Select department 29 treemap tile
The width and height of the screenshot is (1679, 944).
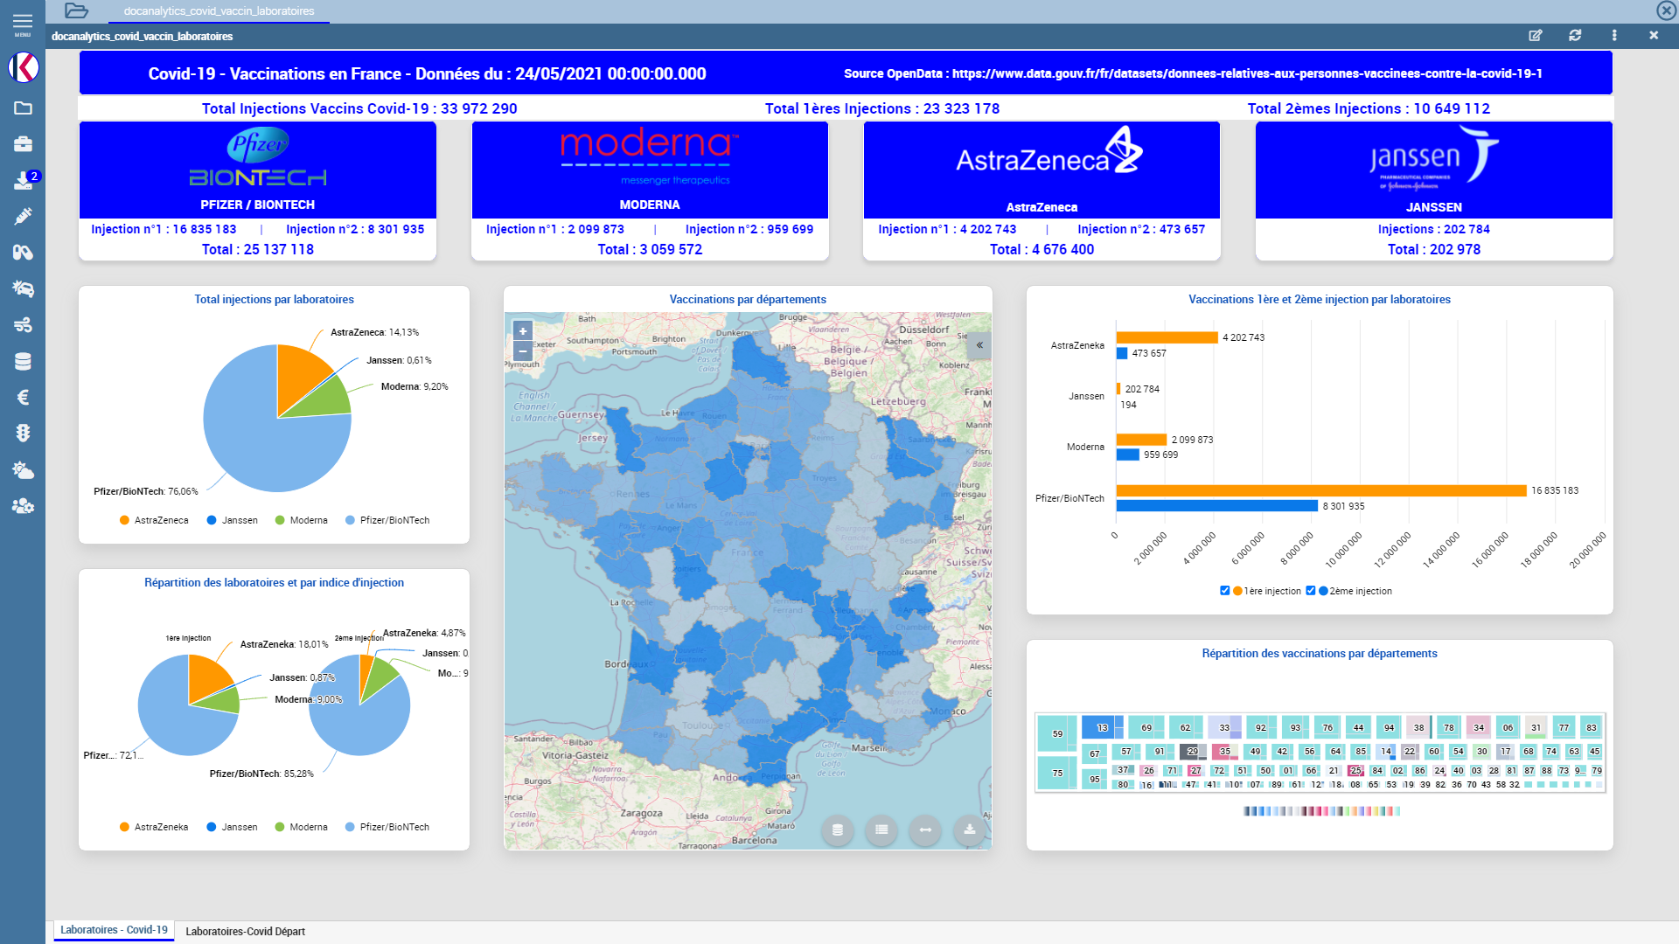[1193, 751]
